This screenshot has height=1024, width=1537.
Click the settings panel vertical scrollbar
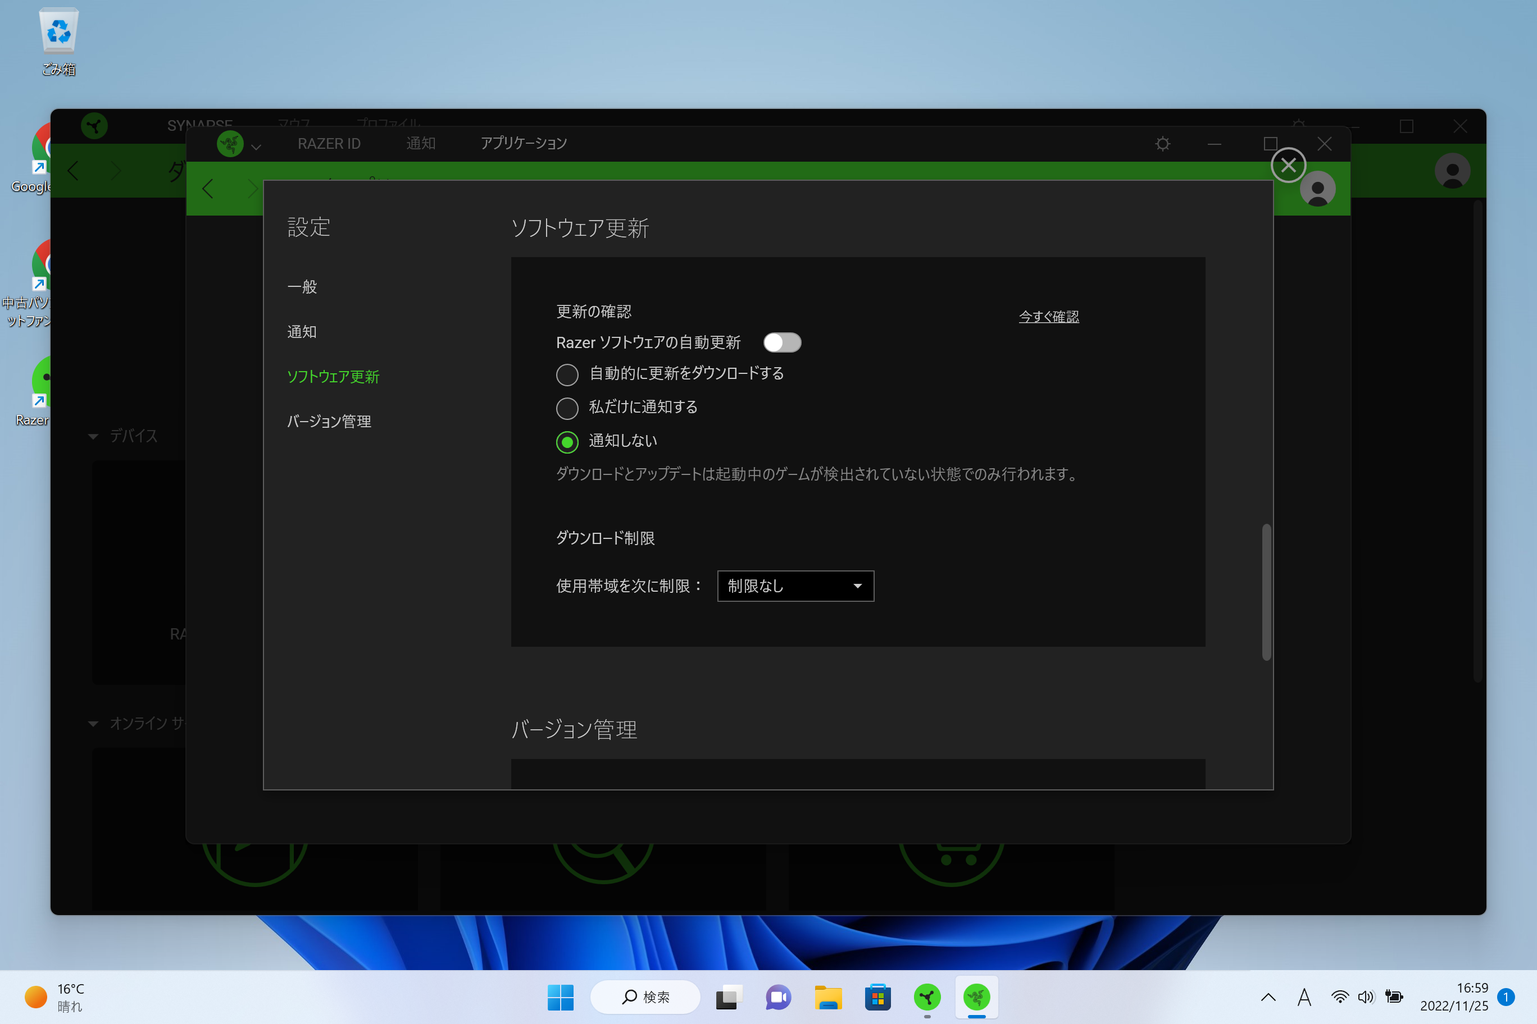[x=1266, y=591]
